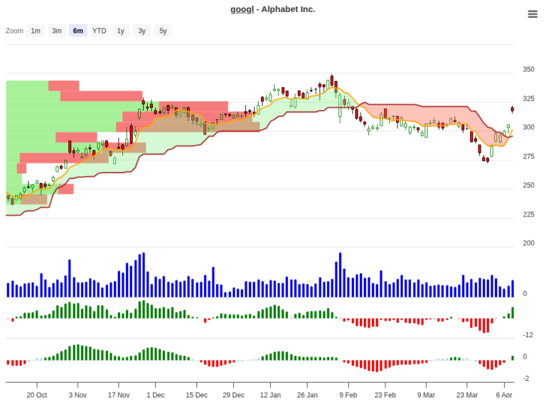Select the 6m zoom range
This screenshot has height=413, width=546.
click(78, 31)
